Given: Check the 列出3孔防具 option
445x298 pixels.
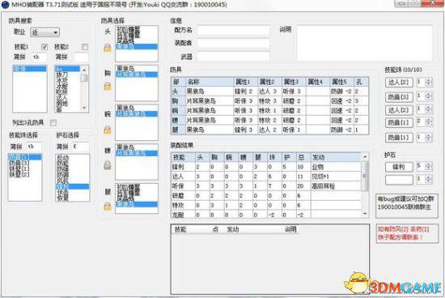Looking at the screenshot, I should (x=53, y=123).
